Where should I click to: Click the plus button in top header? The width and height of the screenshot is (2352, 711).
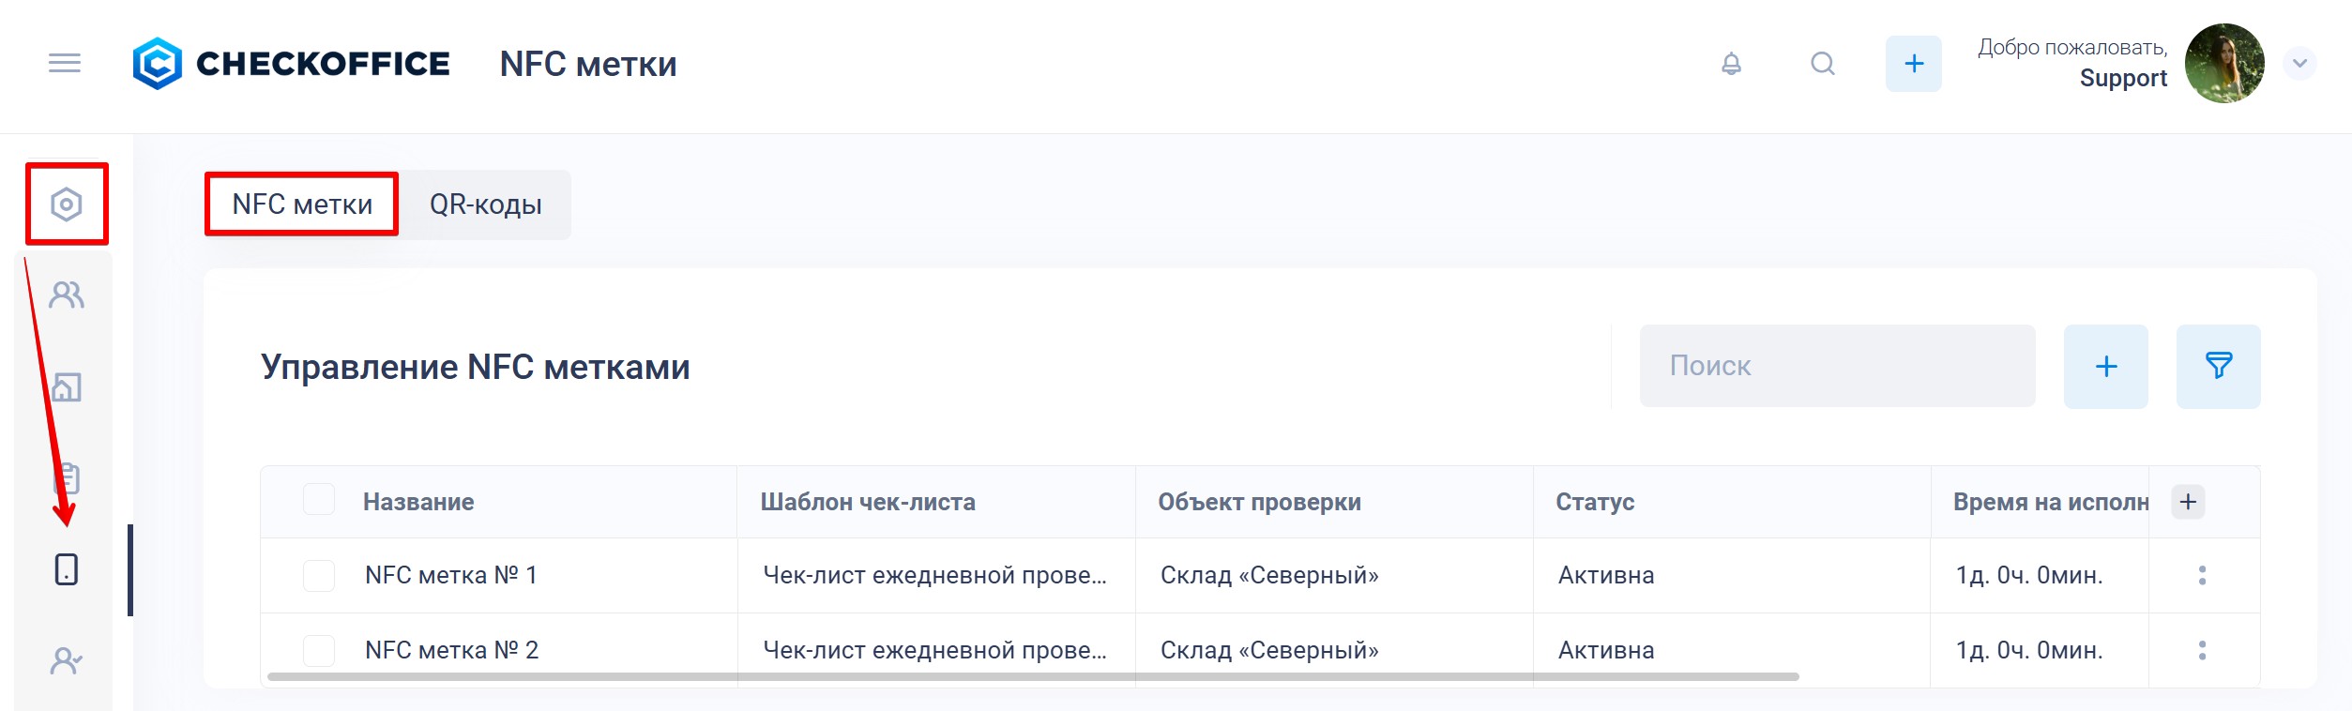[x=1913, y=64]
